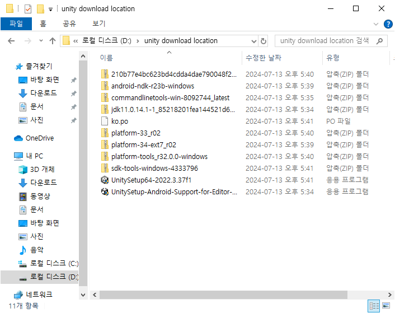Switch to details view in status bar
395x313 pixels.
tap(374, 306)
